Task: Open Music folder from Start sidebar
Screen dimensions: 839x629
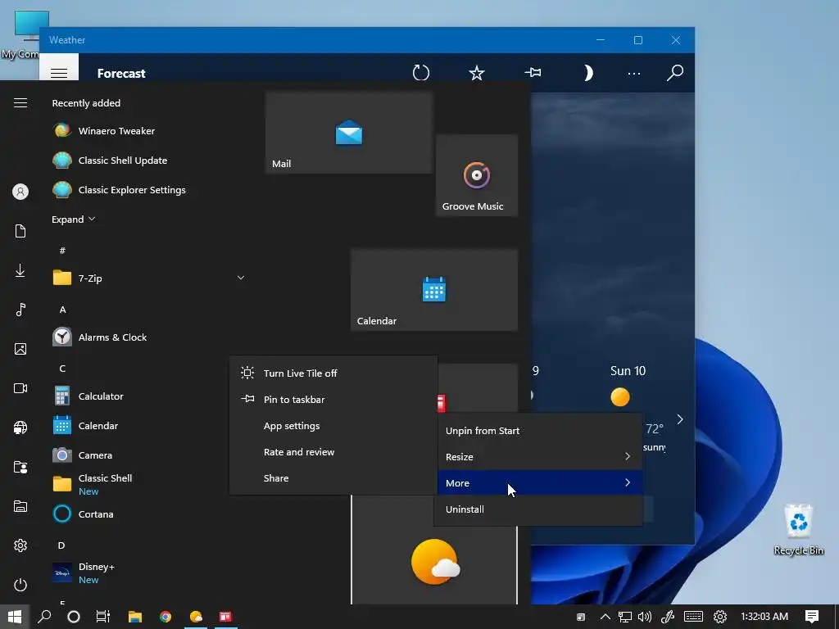Action: [x=20, y=310]
